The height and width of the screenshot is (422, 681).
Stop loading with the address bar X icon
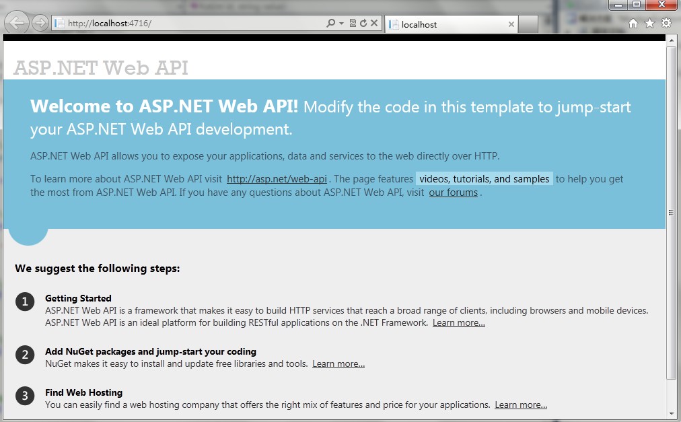point(374,23)
